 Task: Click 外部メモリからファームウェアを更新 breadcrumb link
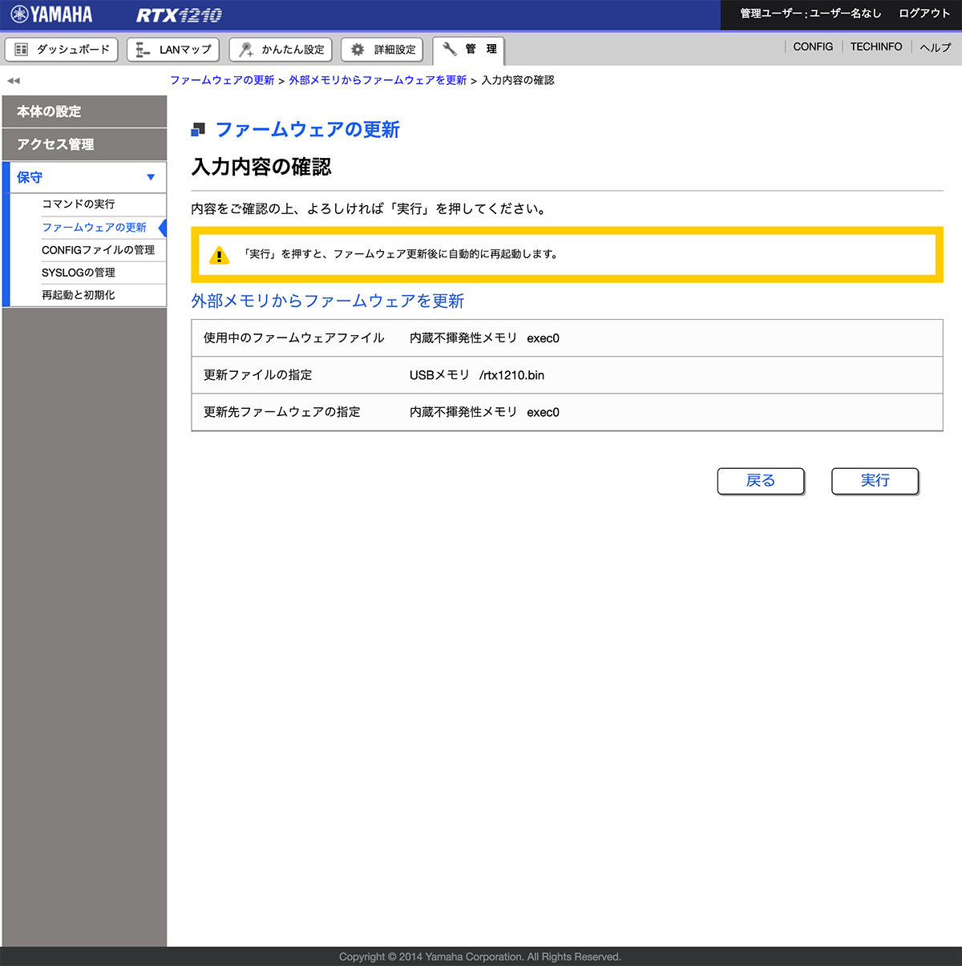(378, 80)
